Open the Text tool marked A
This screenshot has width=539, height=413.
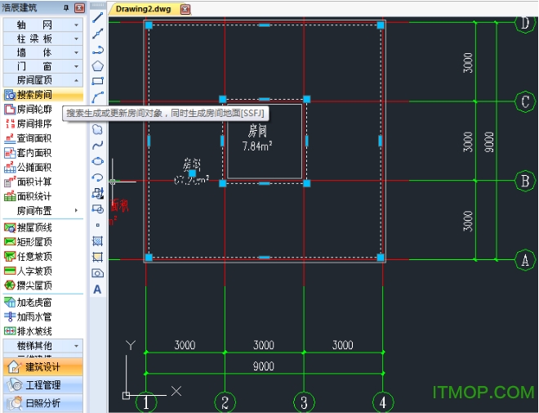coord(97,290)
